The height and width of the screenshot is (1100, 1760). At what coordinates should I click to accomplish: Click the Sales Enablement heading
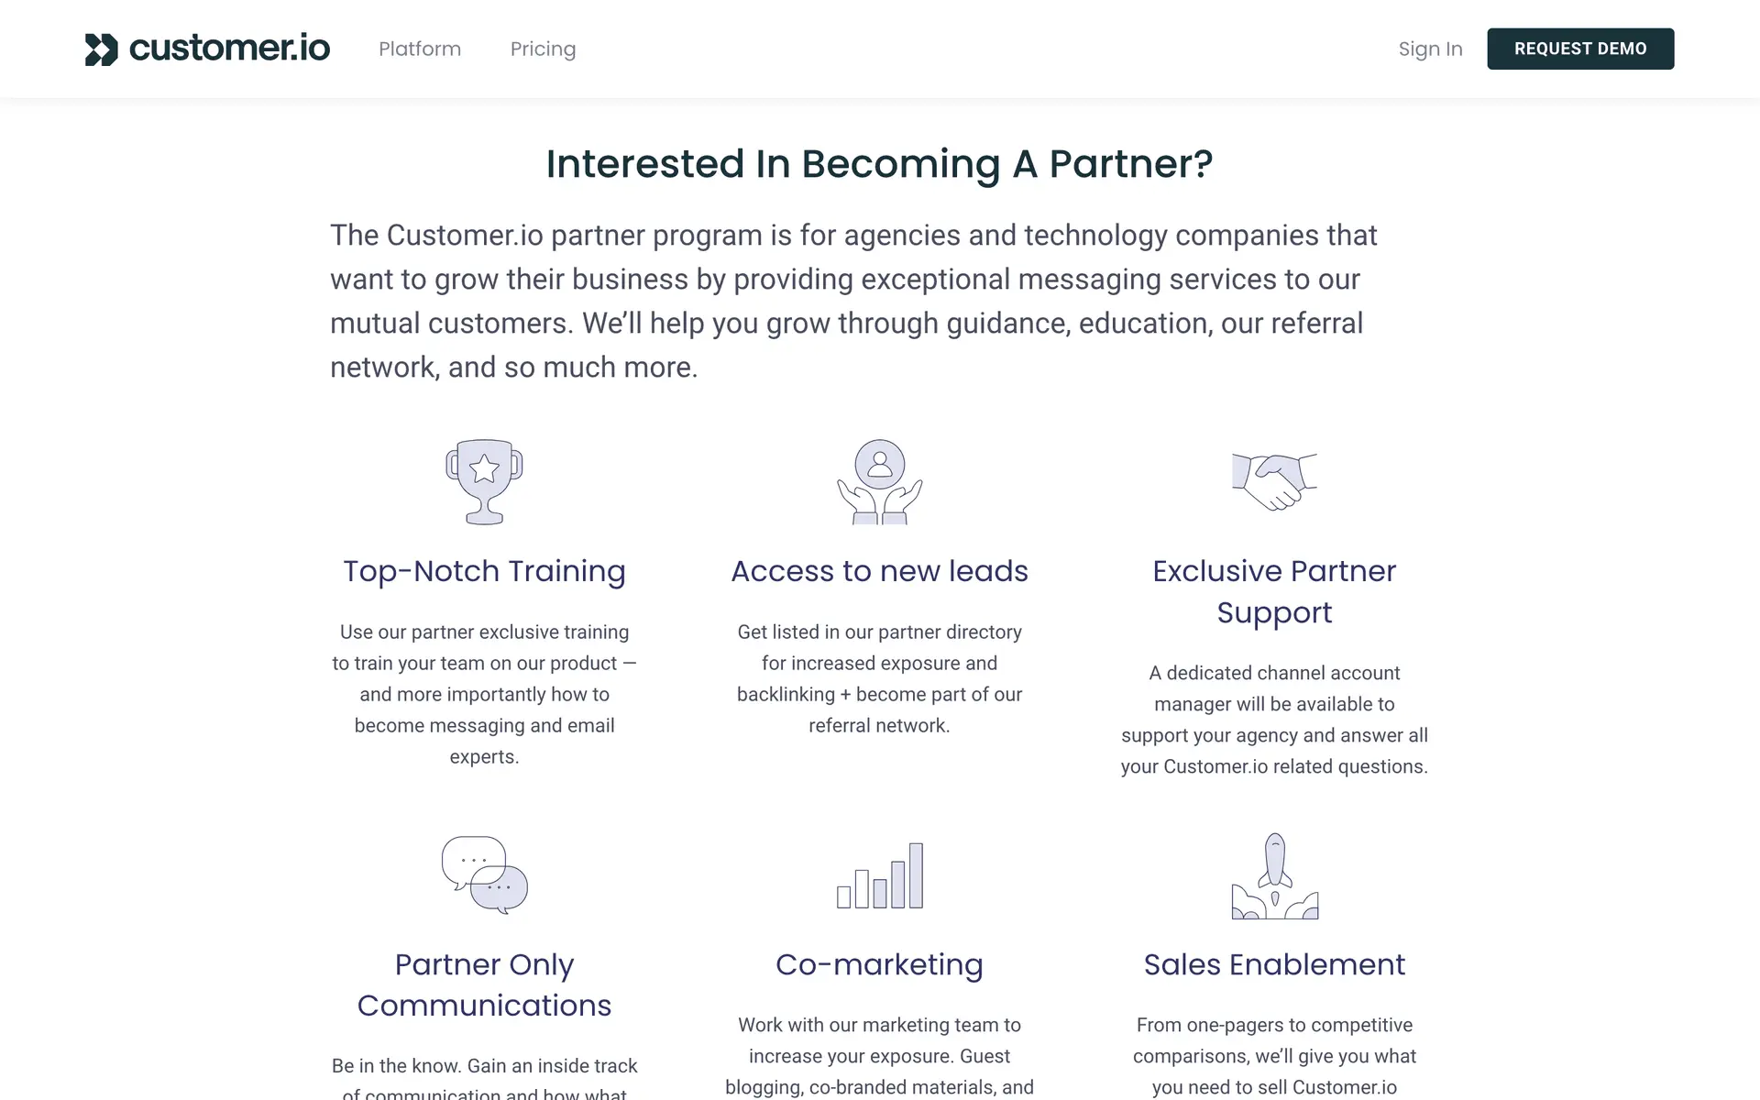click(1274, 964)
